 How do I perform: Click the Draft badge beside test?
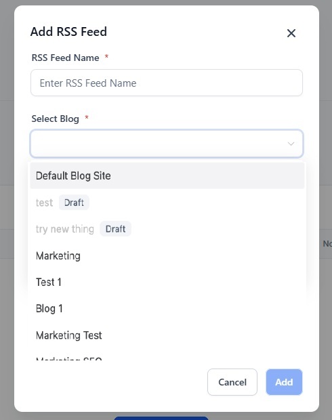tap(74, 203)
